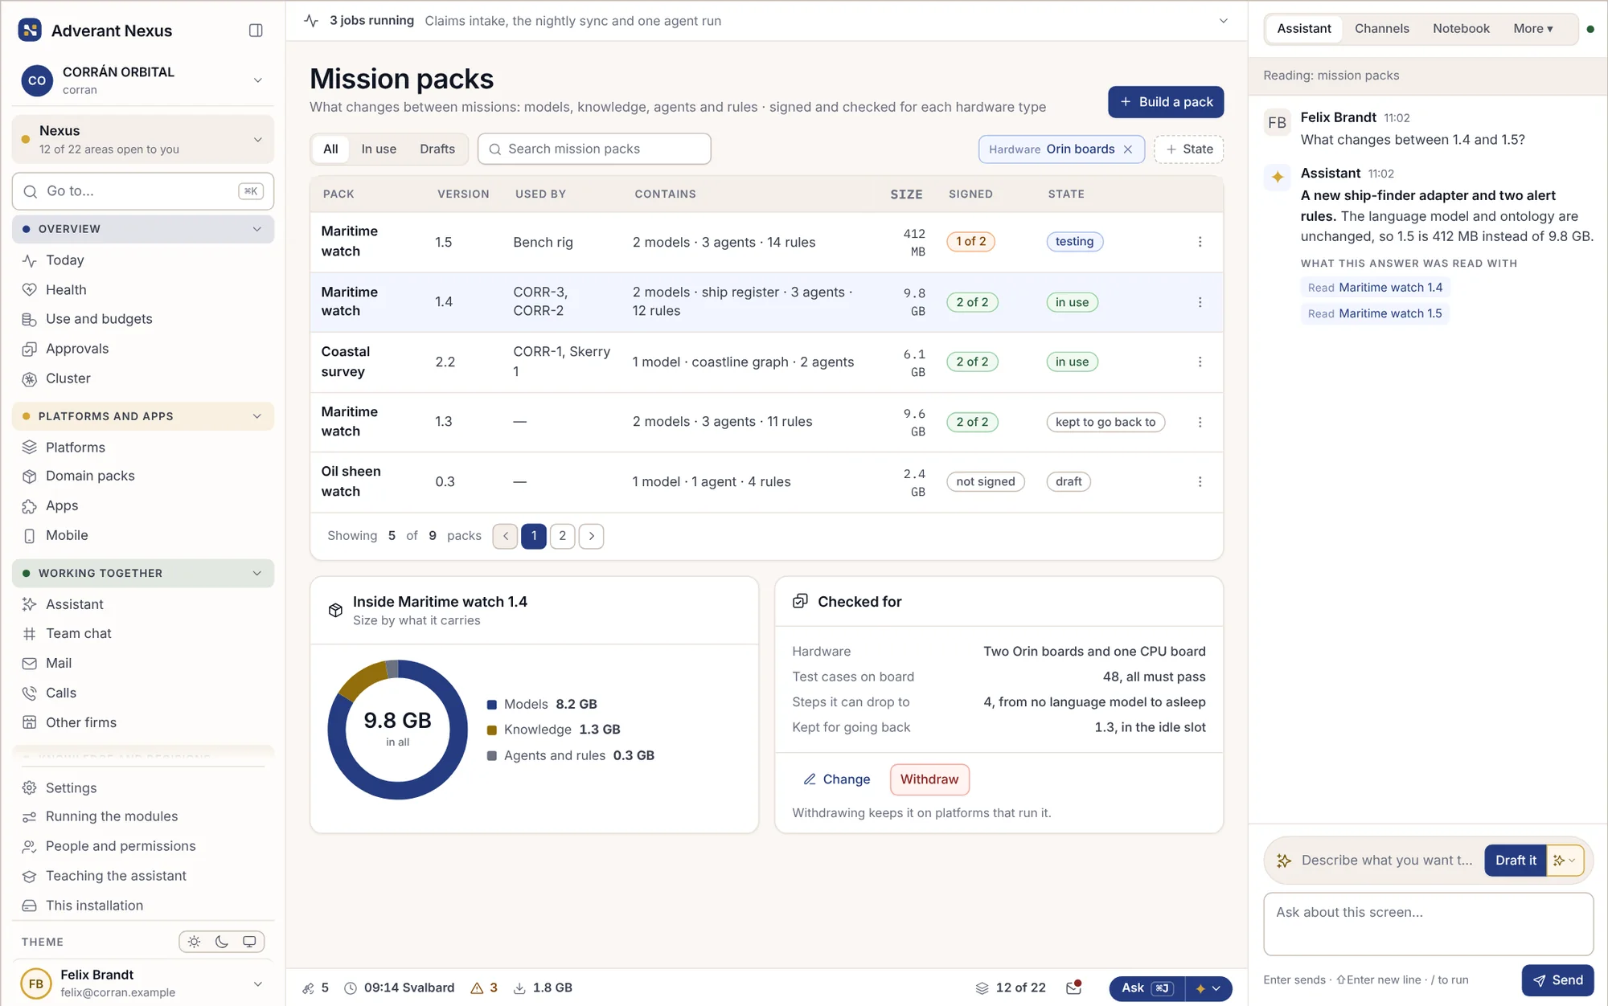Expand the CORRÁN ORBITAL organization switcher

[258, 80]
